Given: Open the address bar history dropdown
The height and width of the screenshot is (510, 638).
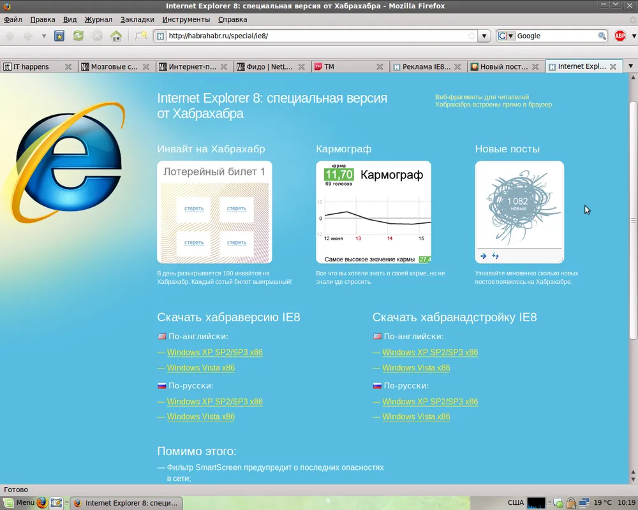Looking at the screenshot, I should (x=484, y=36).
